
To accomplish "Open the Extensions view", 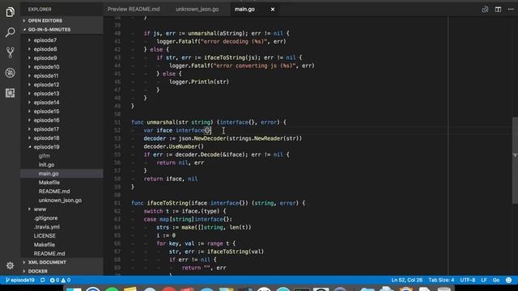I will [10, 93].
